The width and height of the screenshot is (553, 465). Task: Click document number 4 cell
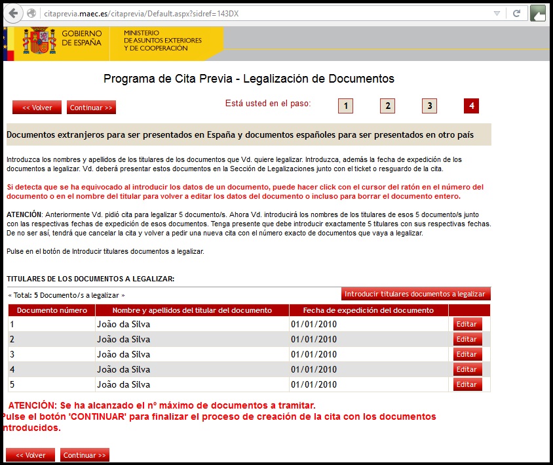52,370
